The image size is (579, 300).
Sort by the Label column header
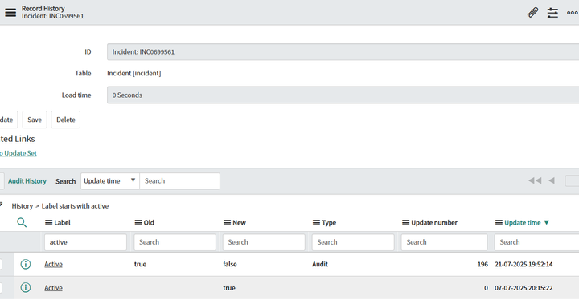(x=62, y=223)
